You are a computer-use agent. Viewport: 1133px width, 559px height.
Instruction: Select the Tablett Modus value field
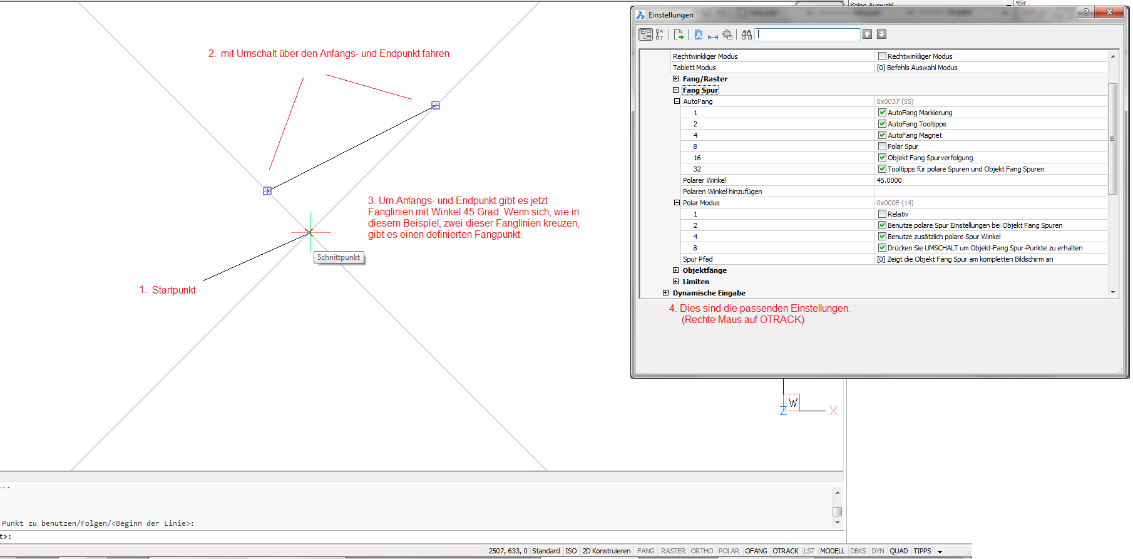[x=991, y=68]
